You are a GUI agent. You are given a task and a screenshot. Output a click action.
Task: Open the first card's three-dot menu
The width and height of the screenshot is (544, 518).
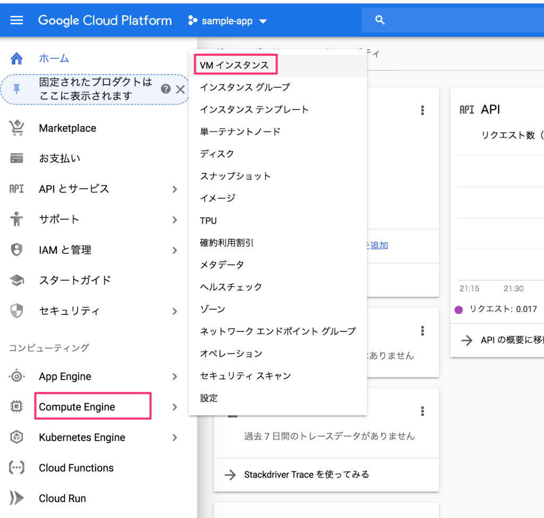(422, 110)
